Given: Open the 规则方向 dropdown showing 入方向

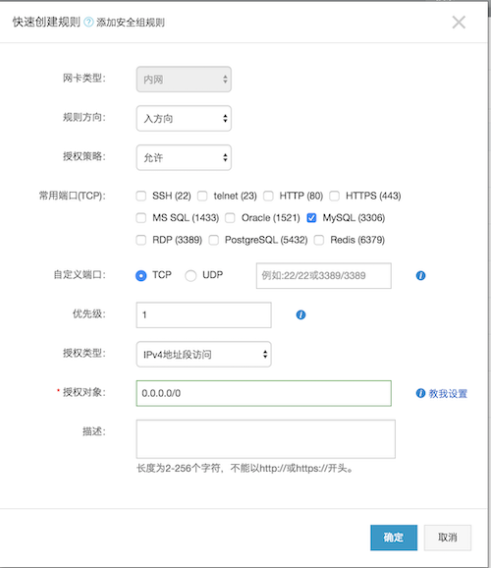Looking at the screenshot, I should click(184, 119).
